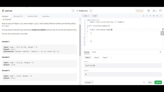
Task: Select Case 1
Action: click(88, 57)
